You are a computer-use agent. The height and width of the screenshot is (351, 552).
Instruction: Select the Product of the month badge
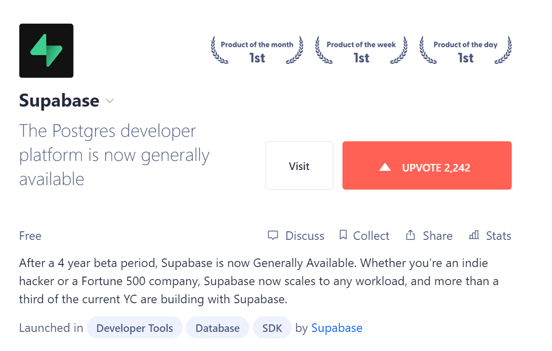tap(257, 51)
